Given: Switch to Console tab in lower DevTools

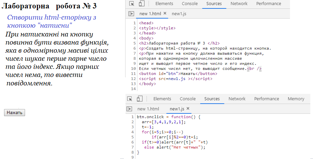Looking at the screenshot, I should coord(187,99).
